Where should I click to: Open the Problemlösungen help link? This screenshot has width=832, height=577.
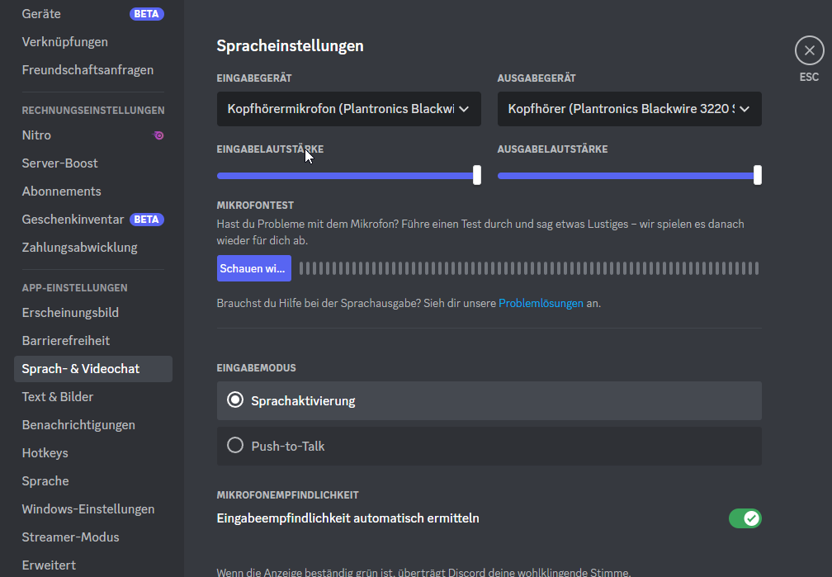(x=541, y=303)
